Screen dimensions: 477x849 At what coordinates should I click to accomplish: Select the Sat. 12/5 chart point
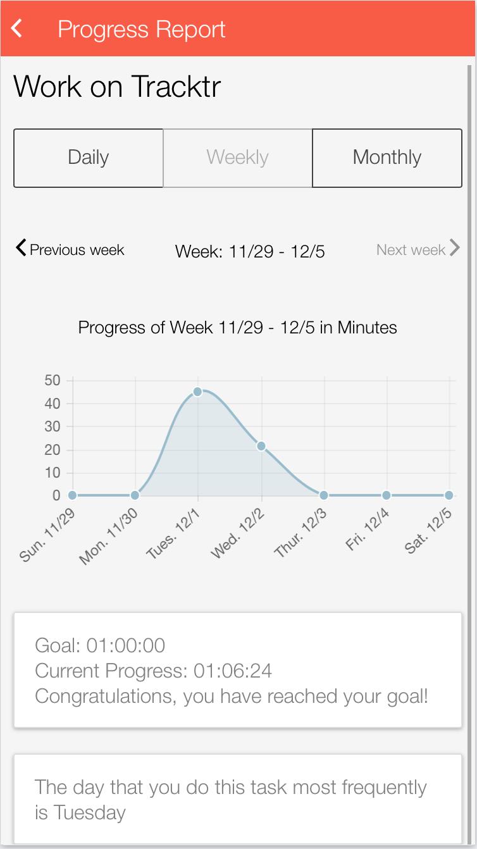point(449,495)
